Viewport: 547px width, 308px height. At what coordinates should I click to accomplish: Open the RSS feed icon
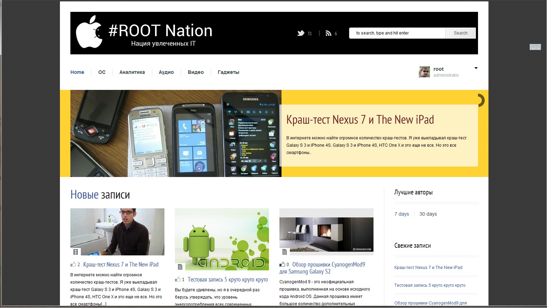[328, 33]
